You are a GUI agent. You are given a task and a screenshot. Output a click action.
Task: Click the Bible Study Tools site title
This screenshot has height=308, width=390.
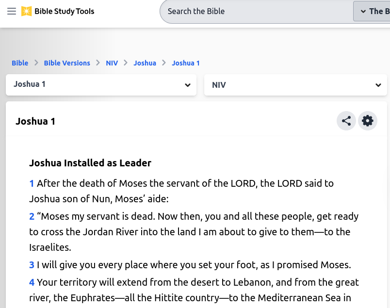click(x=65, y=11)
